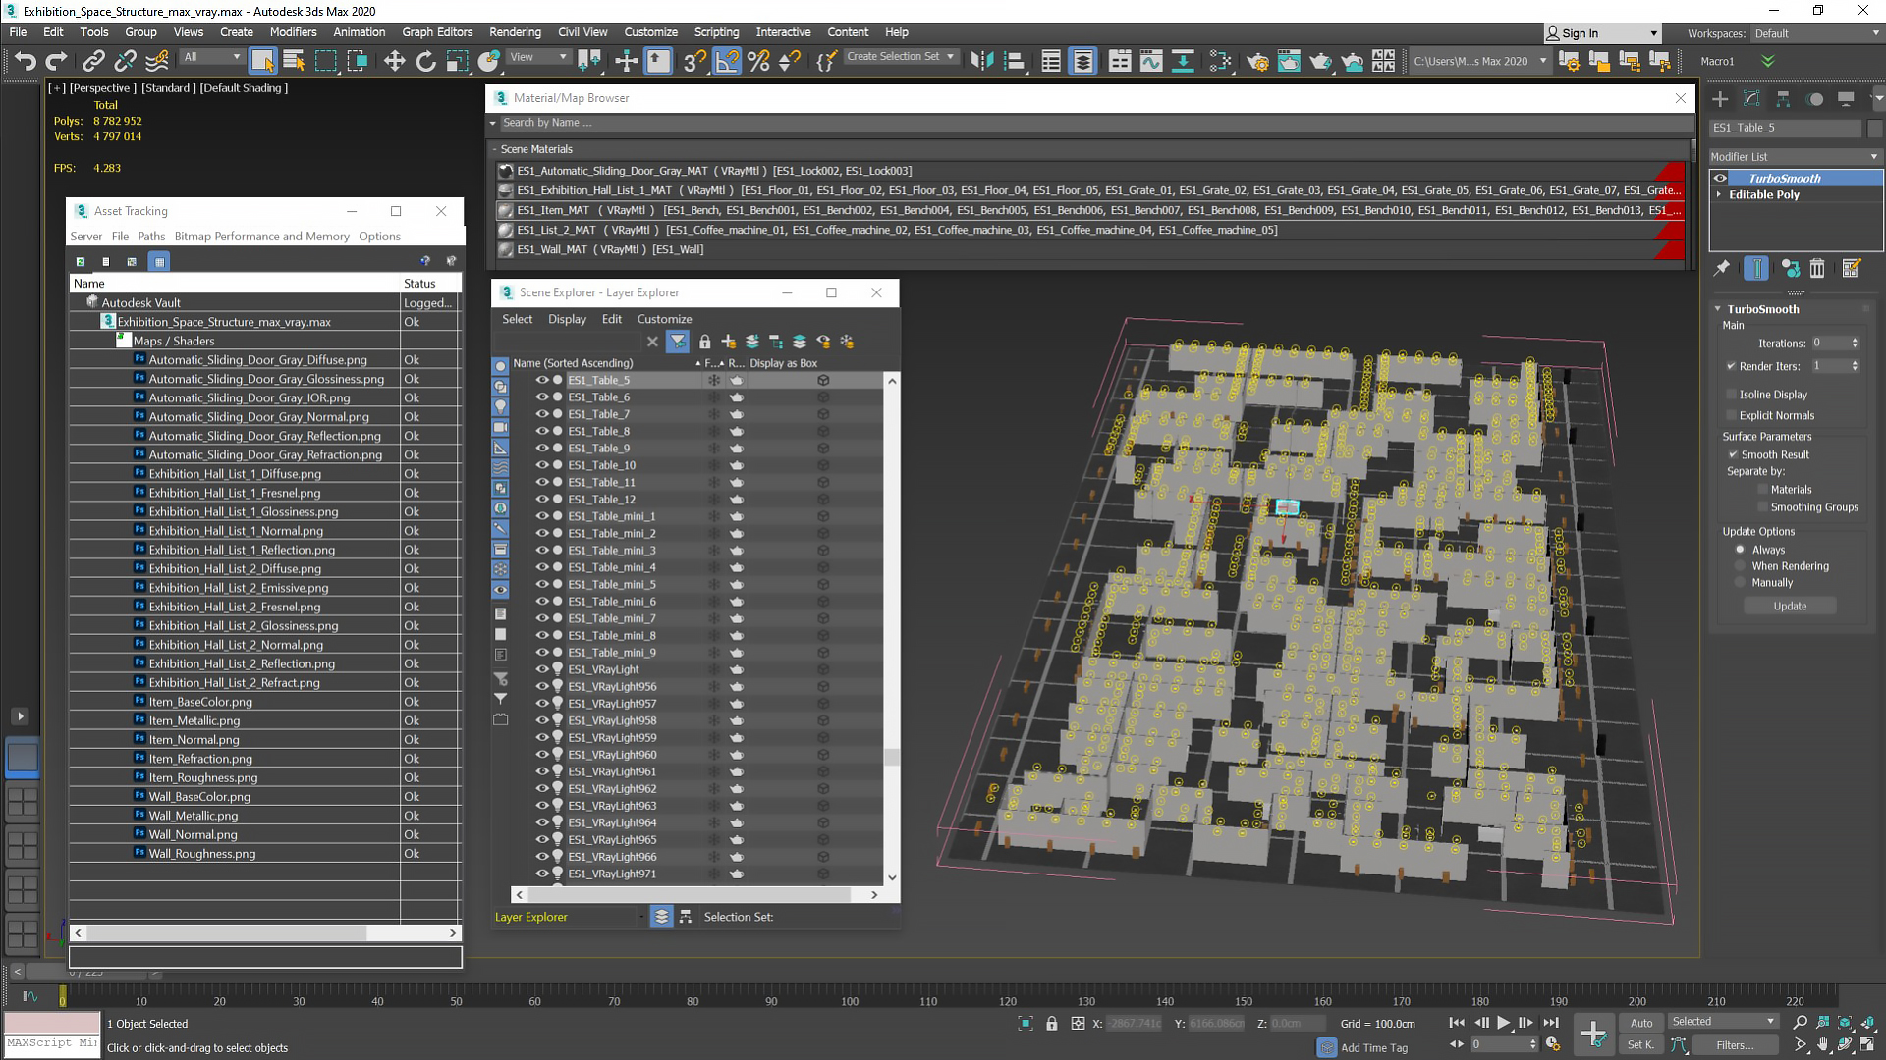Enable Isoline Display checkbox
Screen dimensions: 1886x1060
[1731, 395]
